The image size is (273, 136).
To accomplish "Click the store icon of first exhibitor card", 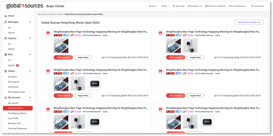I will 48,33.
